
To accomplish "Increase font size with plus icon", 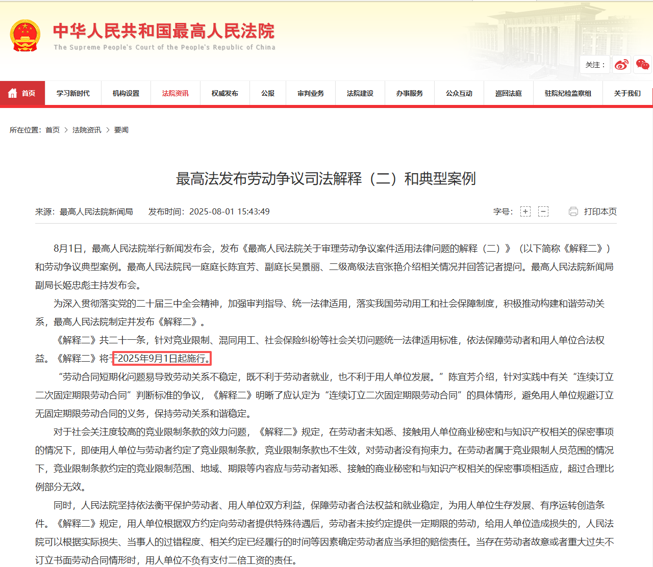I will click(x=525, y=211).
